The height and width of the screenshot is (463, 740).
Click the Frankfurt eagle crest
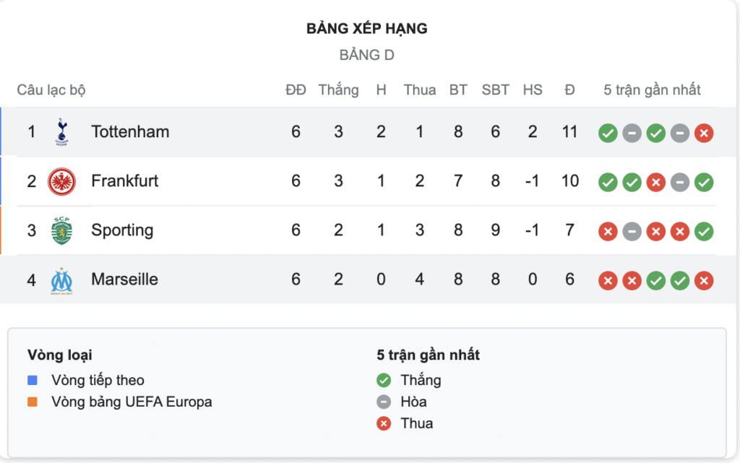[x=62, y=181]
